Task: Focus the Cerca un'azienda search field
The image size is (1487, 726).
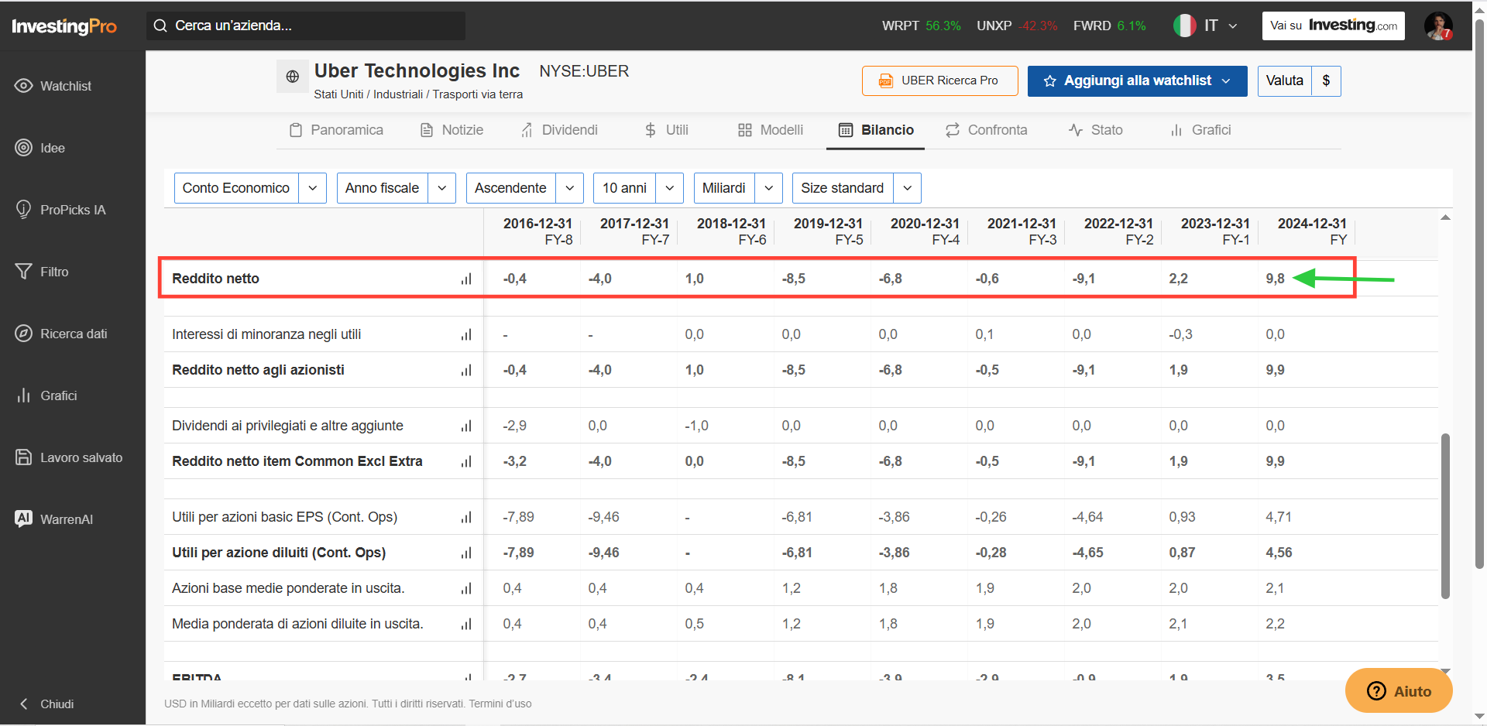Action: pos(306,26)
